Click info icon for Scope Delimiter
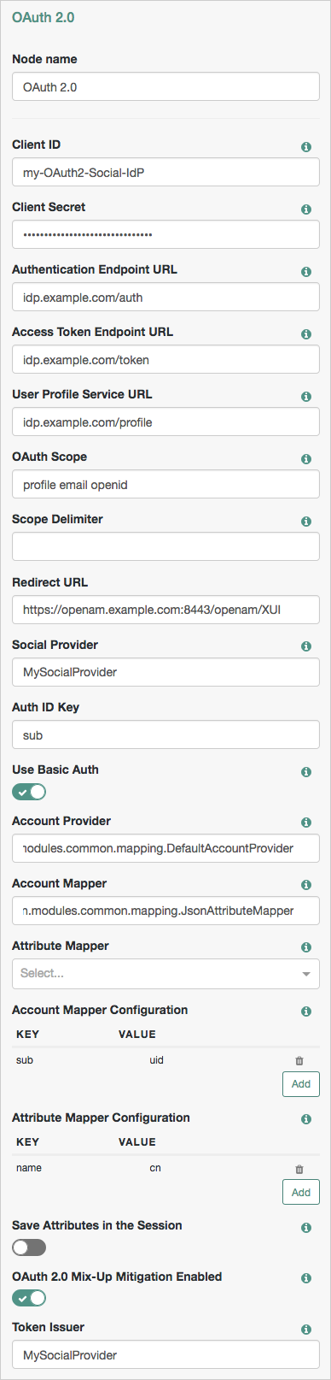This screenshot has height=1380, width=331. click(306, 522)
